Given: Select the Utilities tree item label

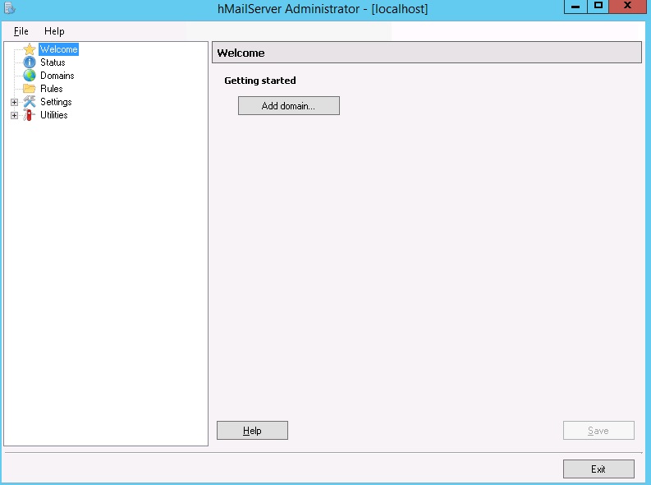Looking at the screenshot, I should [54, 115].
